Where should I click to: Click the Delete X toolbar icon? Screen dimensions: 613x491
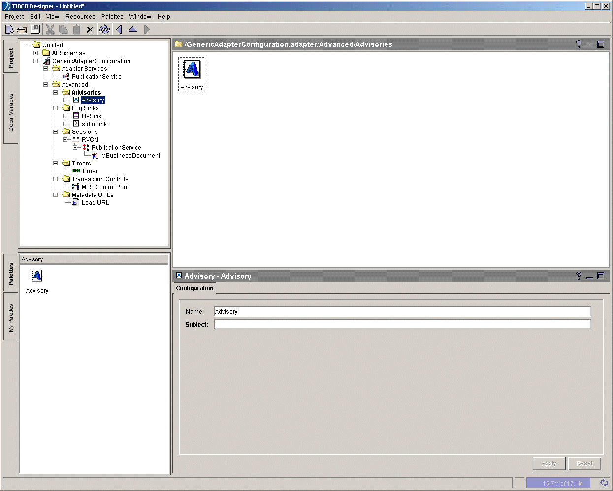click(90, 30)
